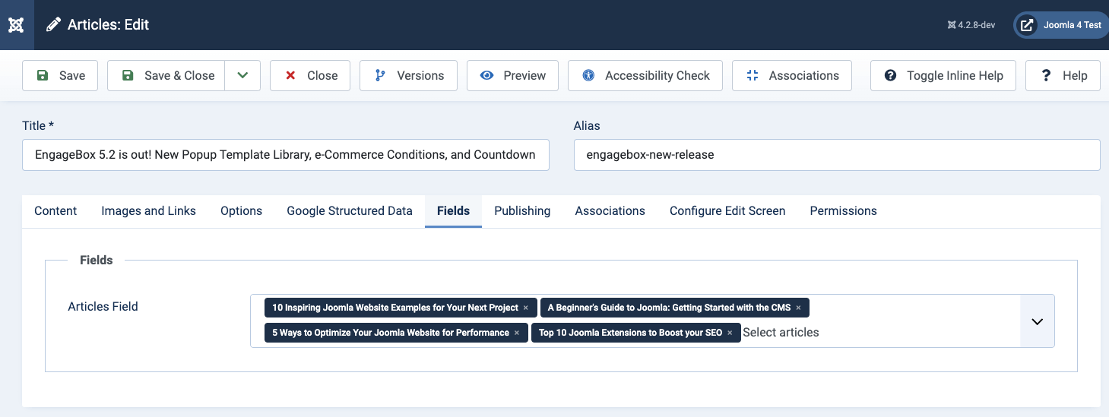
Task: Click the Save & Close button
Action: 166,75
